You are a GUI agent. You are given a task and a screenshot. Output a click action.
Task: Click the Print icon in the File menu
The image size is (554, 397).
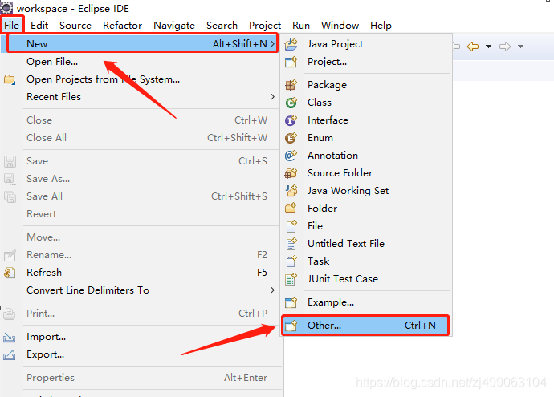(10, 314)
